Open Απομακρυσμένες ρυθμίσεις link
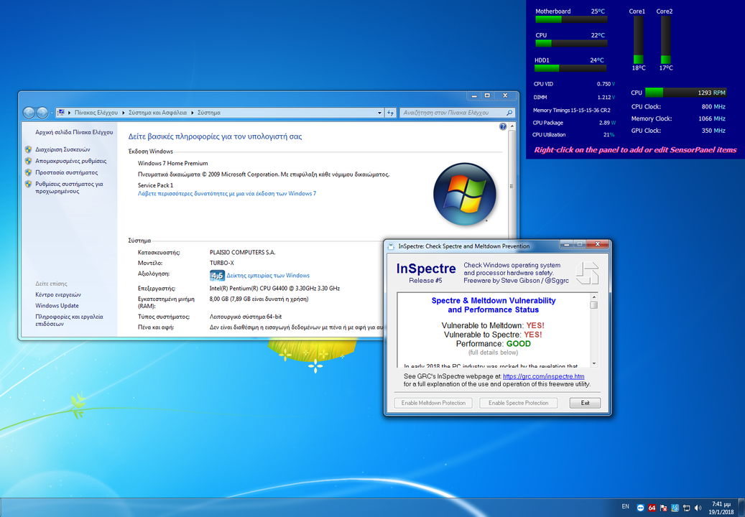This screenshot has width=745, height=517. click(71, 161)
